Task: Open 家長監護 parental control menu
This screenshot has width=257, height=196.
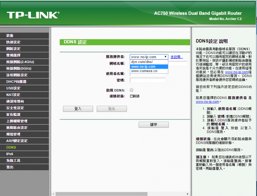Action: [x=24, y=114]
